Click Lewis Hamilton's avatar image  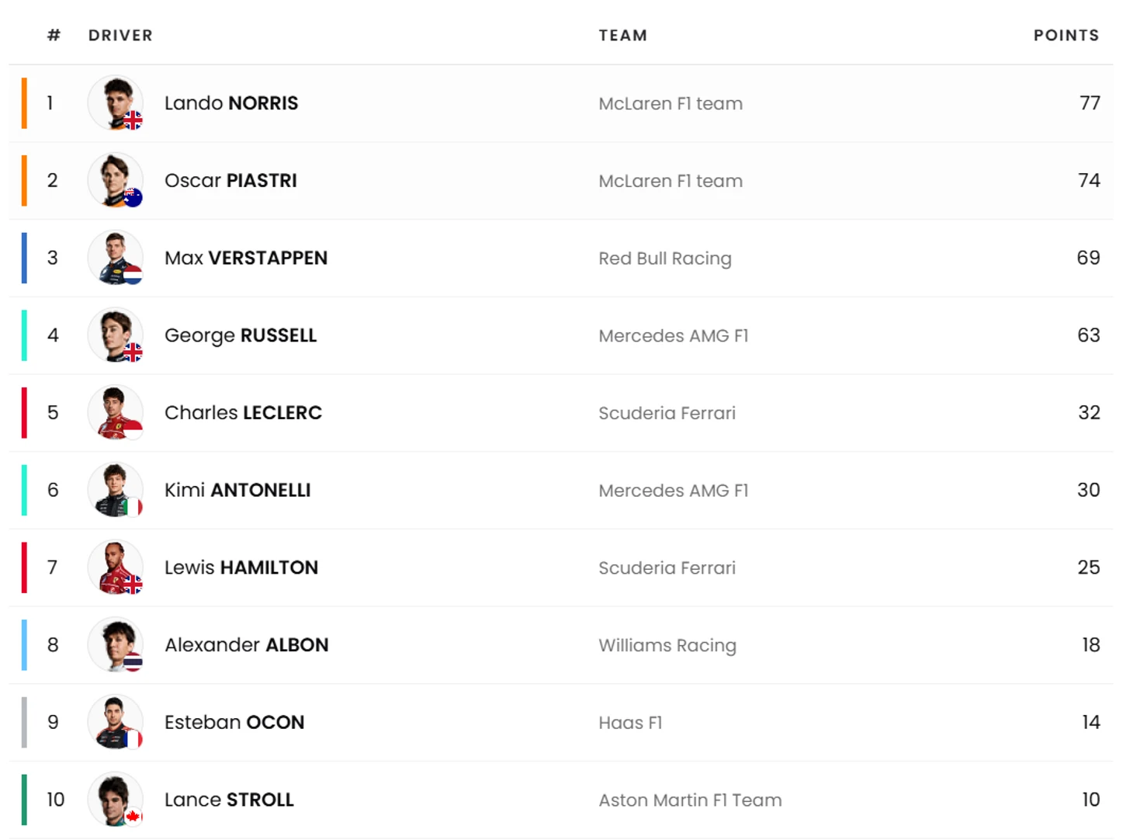tap(116, 568)
